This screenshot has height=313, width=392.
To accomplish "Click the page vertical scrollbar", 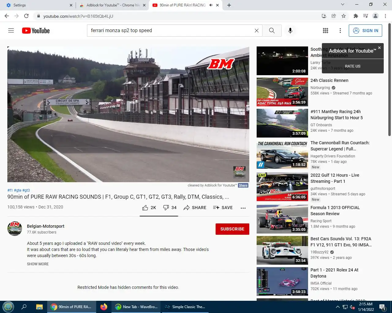I will (x=390, y=79).
